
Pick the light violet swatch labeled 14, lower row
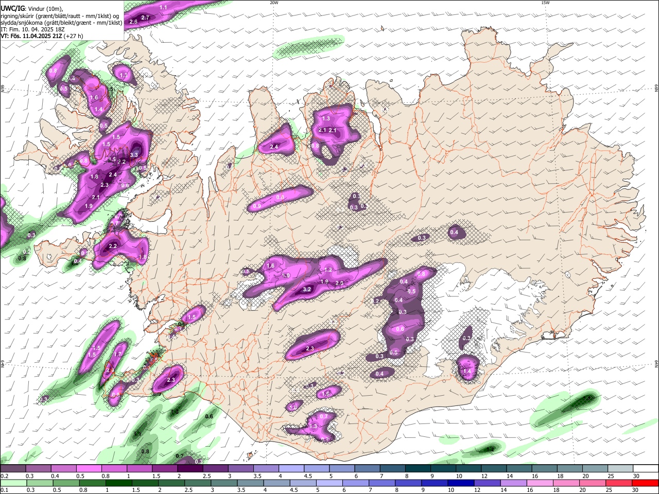(513, 483)
